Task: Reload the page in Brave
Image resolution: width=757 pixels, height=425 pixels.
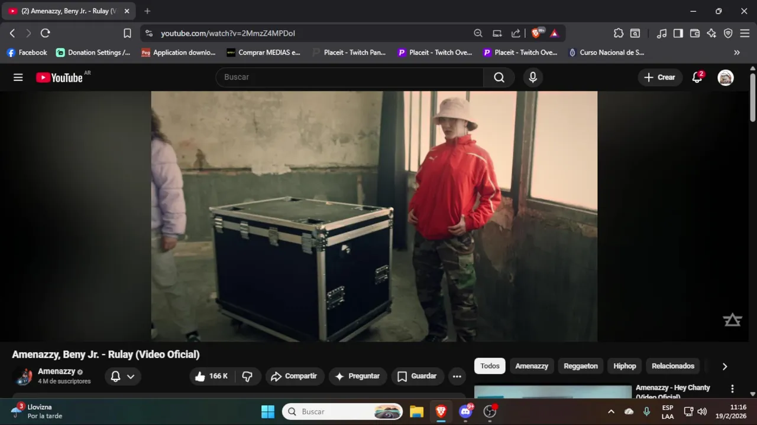Action: [x=46, y=33]
